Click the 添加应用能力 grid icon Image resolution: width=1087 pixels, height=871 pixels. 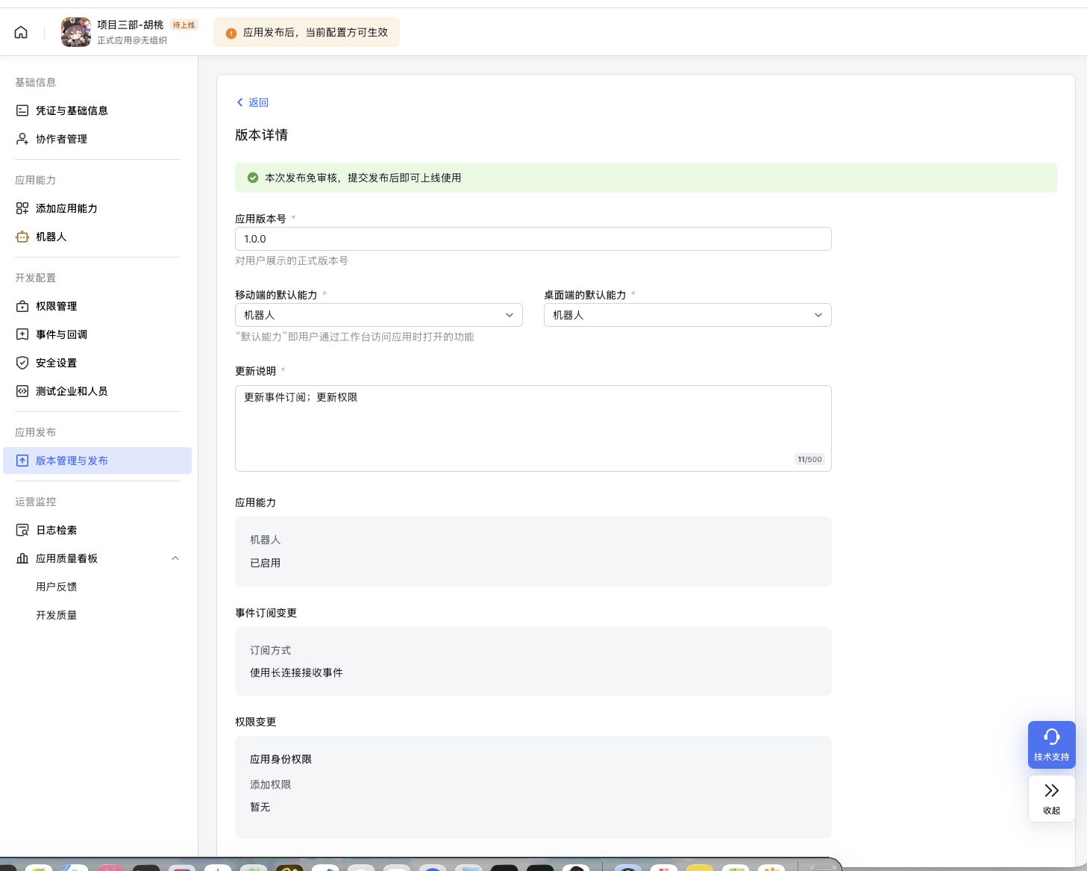pos(22,208)
